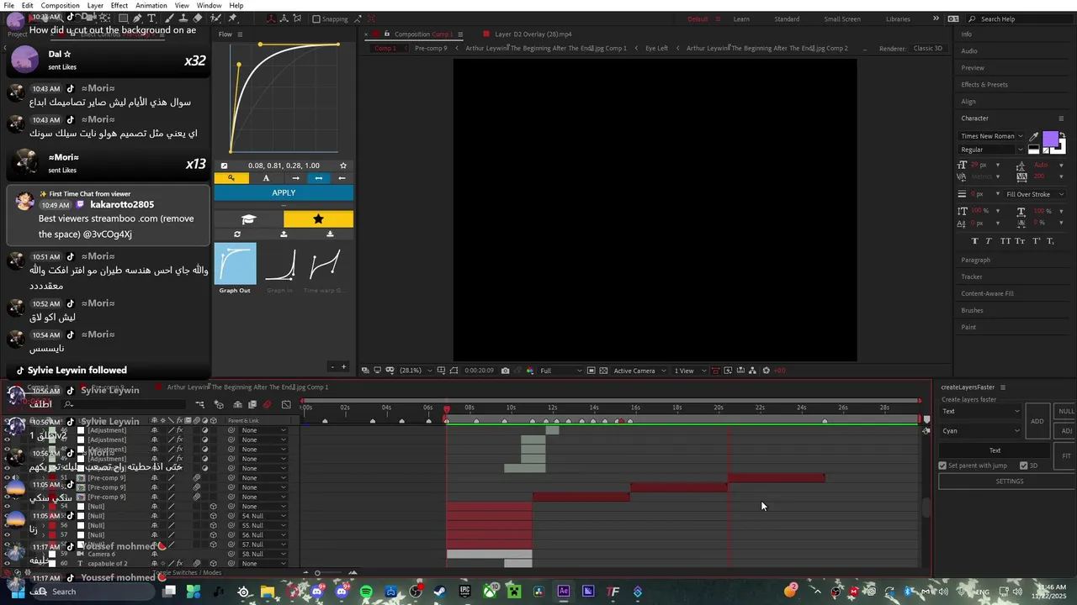Click the eyedropper in Character panel

[1034, 136]
